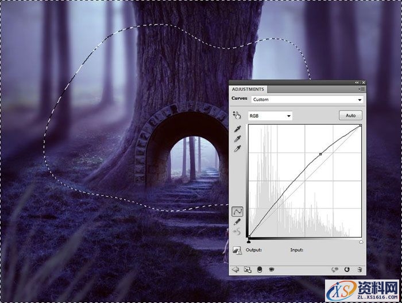Click the histogram clipping warning icon
This screenshot has width=402, height=303.
click(237, 250)
